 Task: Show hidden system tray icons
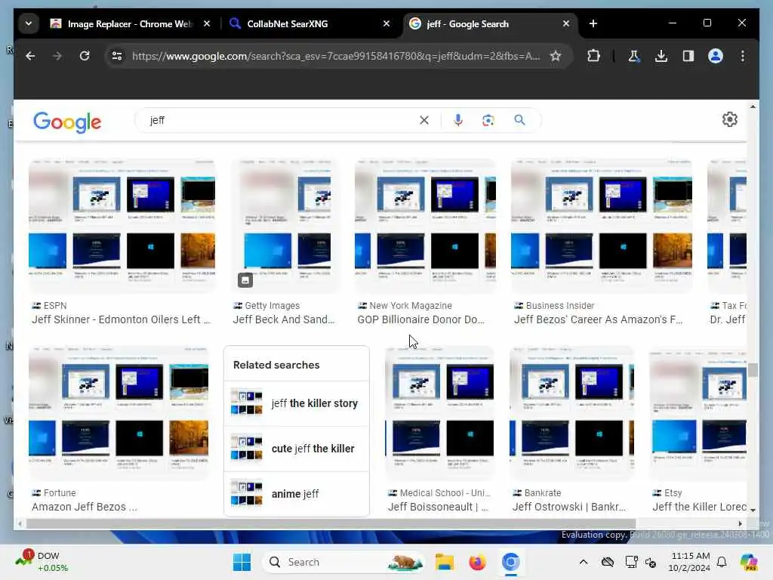[584, 562]
